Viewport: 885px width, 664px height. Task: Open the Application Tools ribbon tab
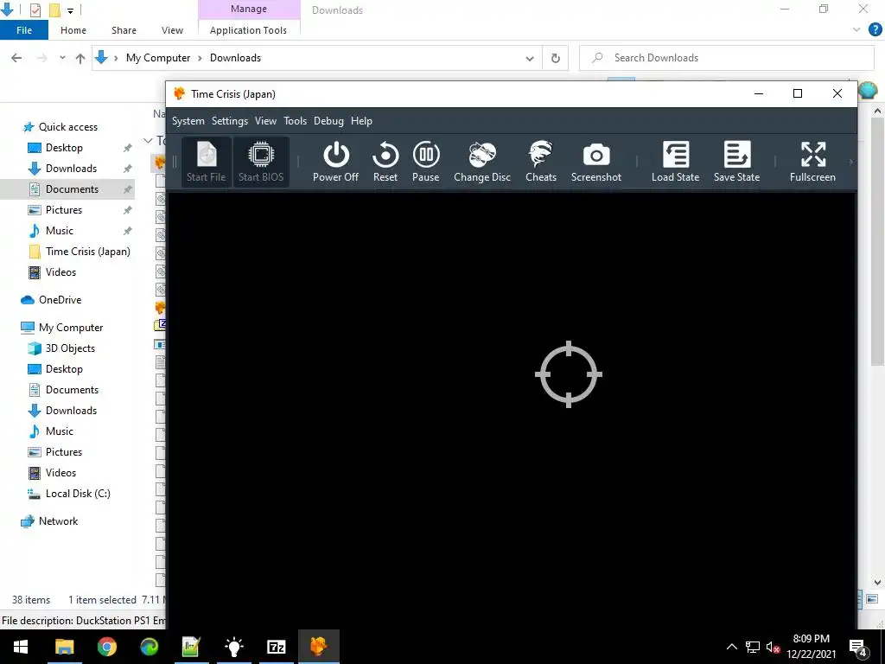[248, 30]
